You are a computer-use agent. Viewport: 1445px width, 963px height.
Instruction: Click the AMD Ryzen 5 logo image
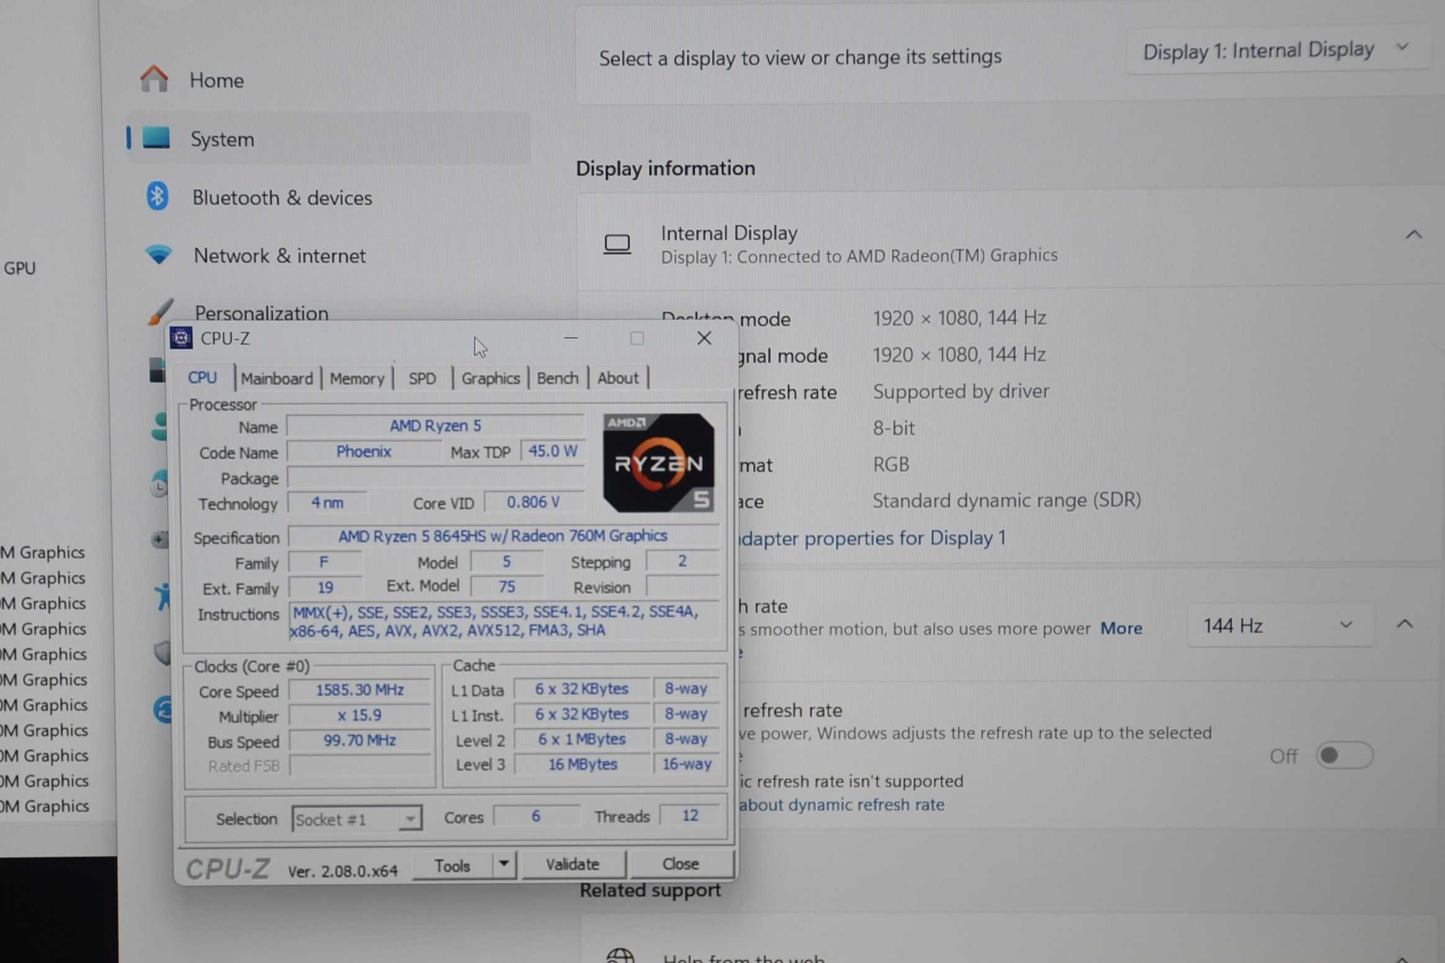(658, 463)
